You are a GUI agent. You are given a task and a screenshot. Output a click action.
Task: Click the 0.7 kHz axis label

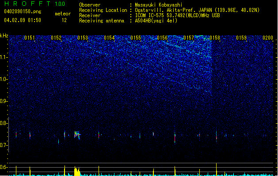tap(4, 145)
